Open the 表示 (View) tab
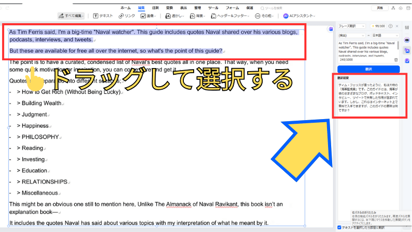 point(183,8)
